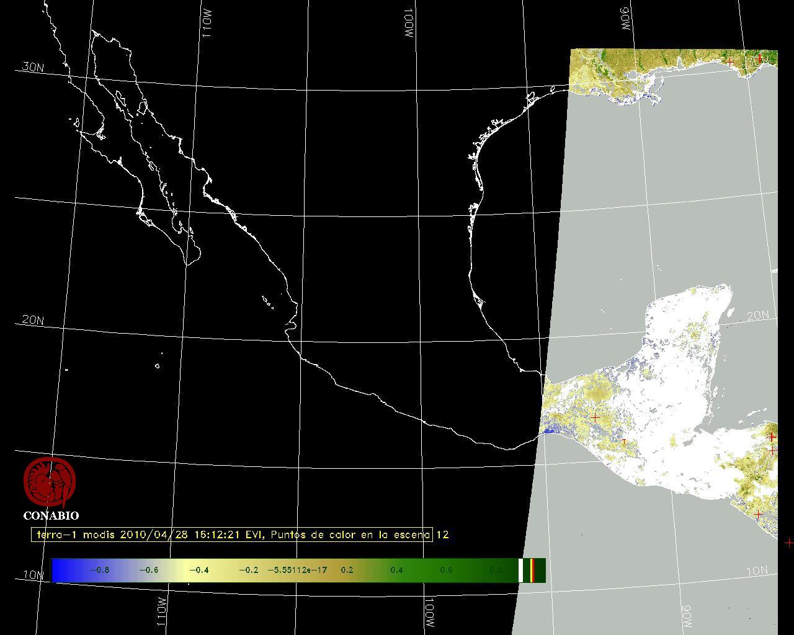This screenshot has height=635, width=794.
Task: Click the red hotspot cross outside the scene swath
Action: [x=788, y=543]
